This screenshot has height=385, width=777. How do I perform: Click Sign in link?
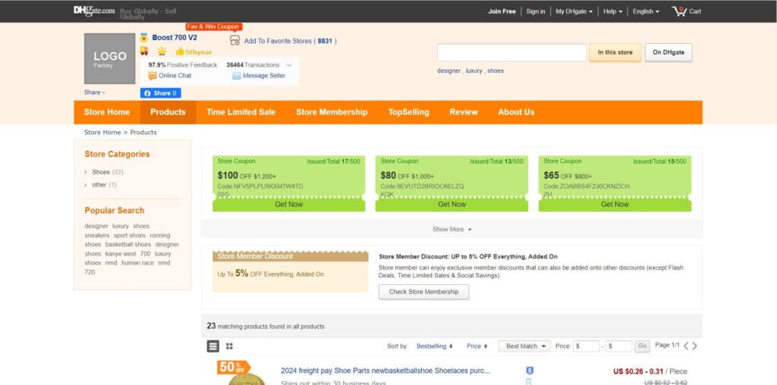536,11
